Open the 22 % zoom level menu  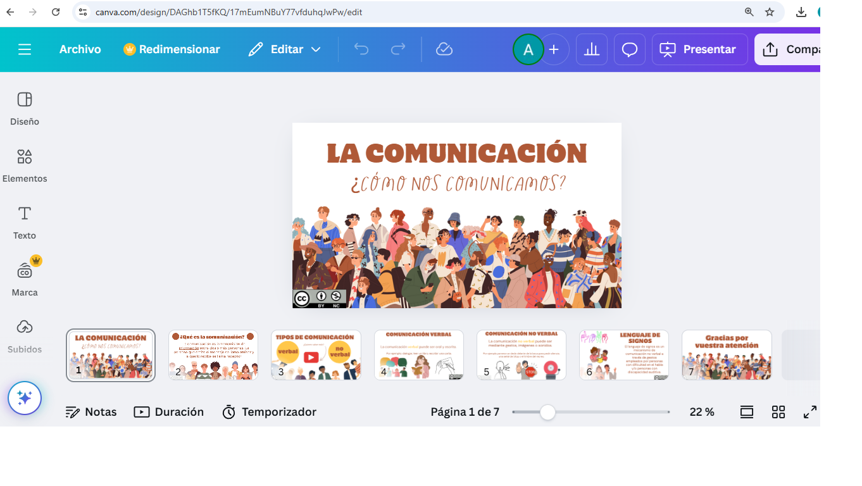coord(702,412)
